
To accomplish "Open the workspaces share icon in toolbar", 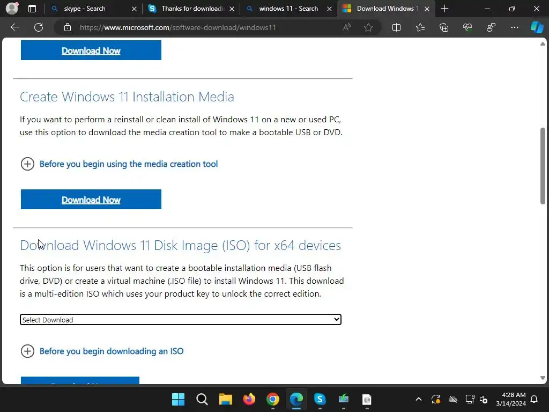I will [x=491, y=27].
